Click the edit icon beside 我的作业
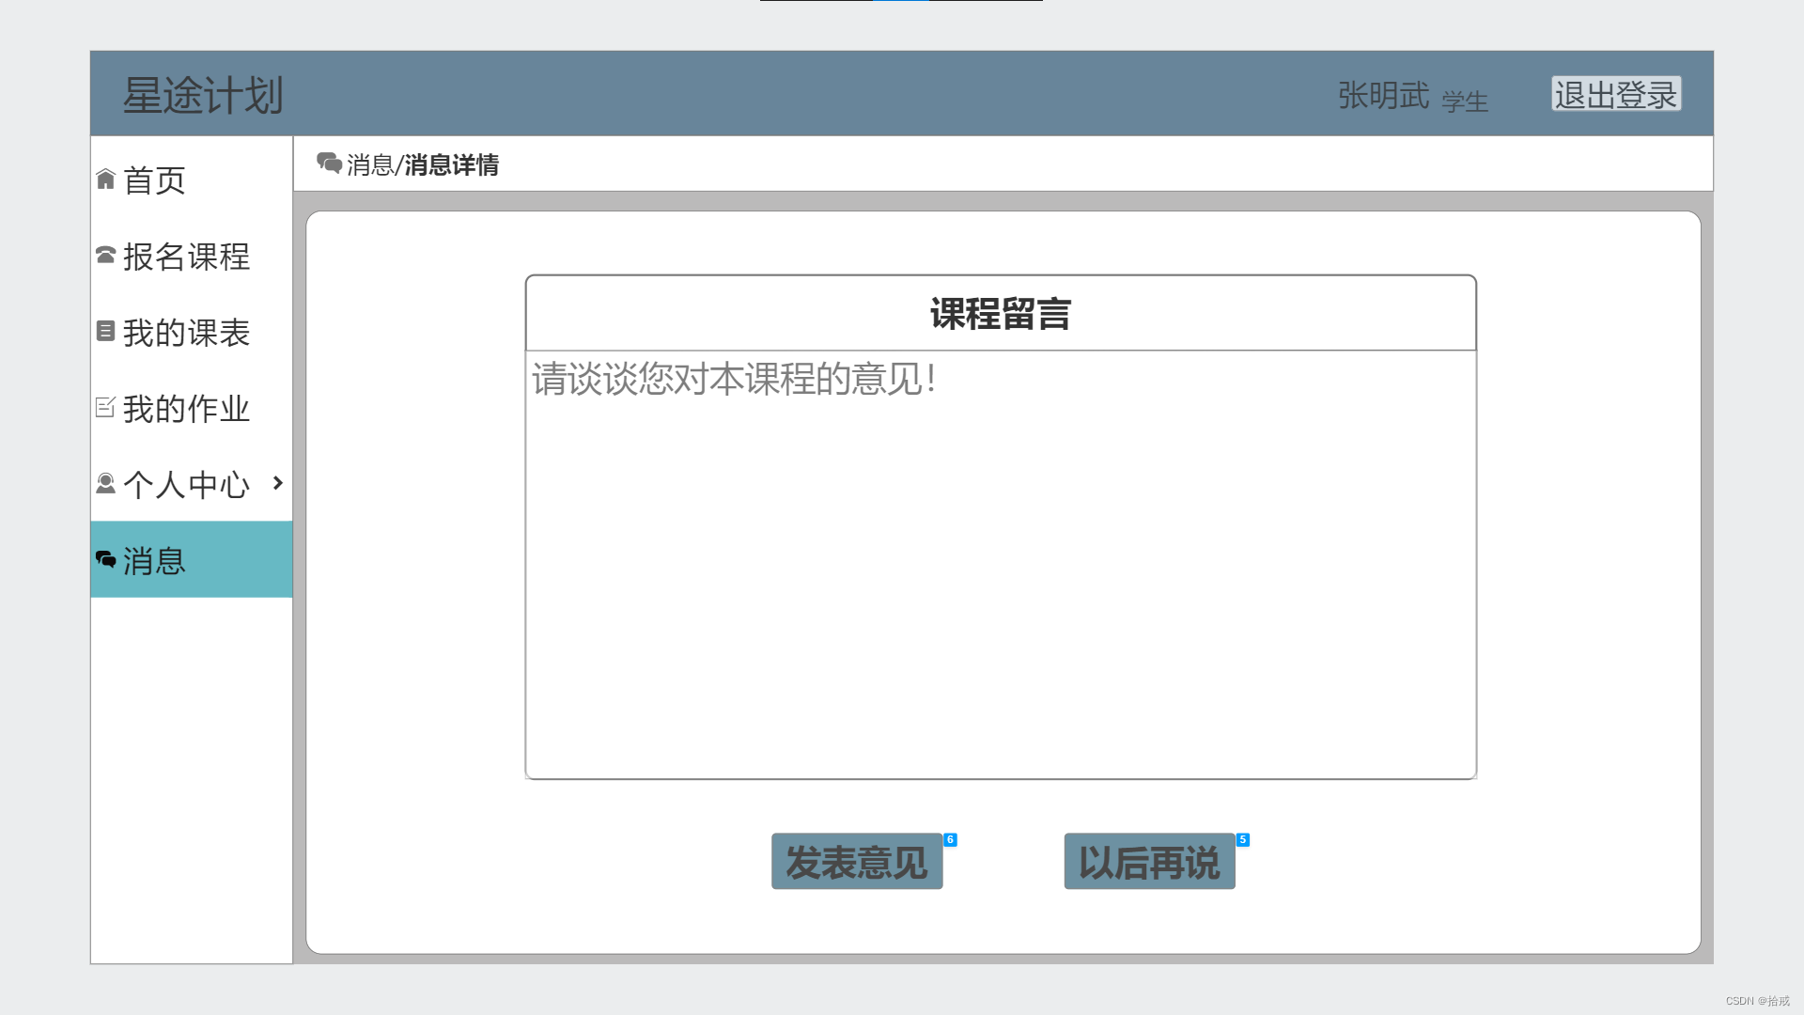Viewport: 1804px width, 1015px height. (105, 407)
